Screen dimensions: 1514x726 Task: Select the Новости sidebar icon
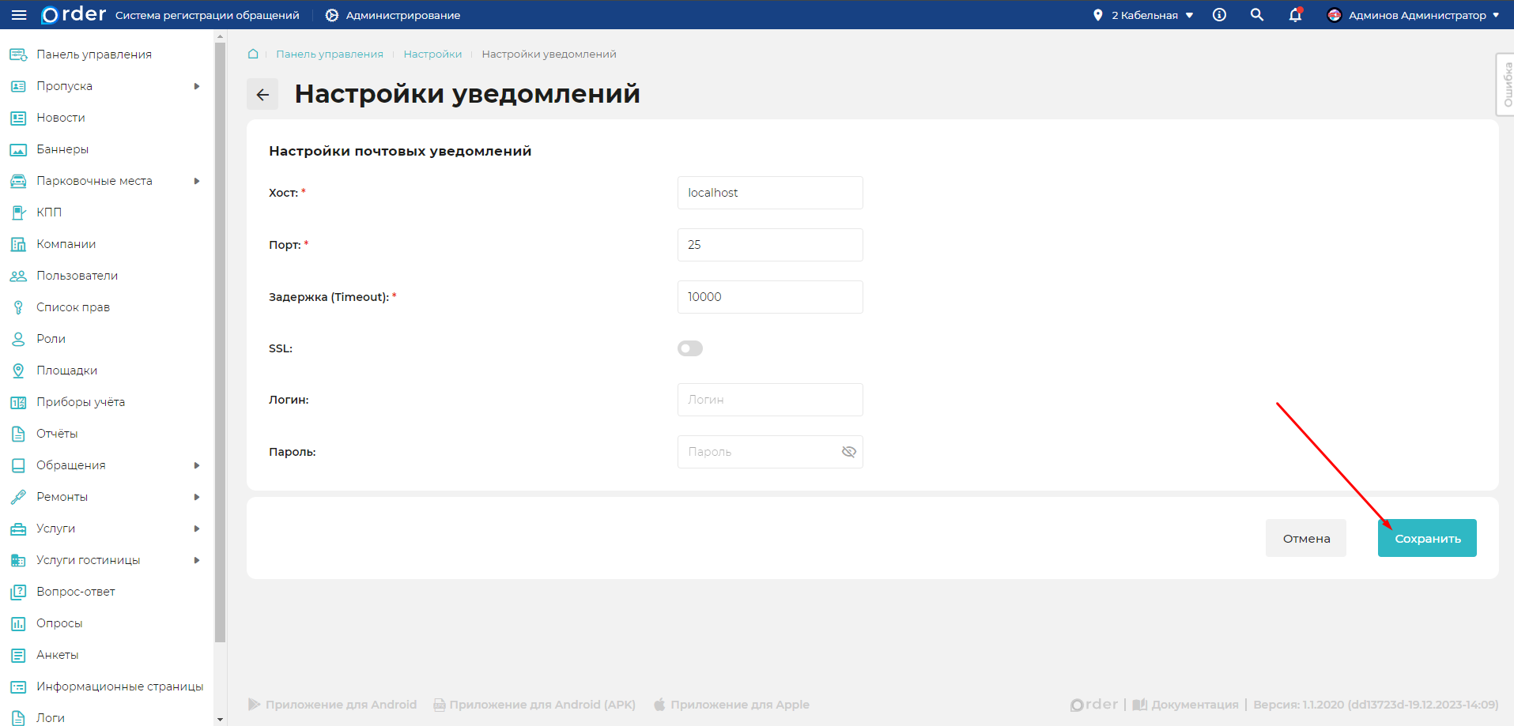[17, 117]
